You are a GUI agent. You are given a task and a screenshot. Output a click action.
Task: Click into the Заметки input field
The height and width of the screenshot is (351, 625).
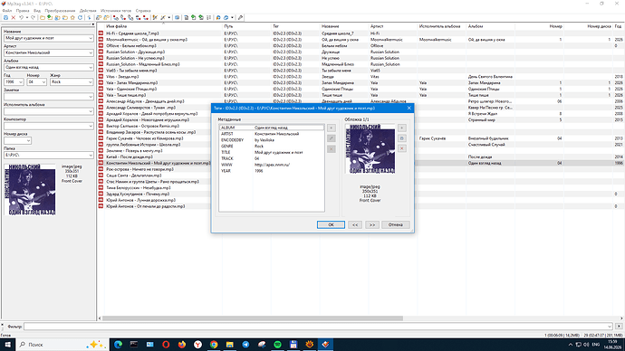46,96
